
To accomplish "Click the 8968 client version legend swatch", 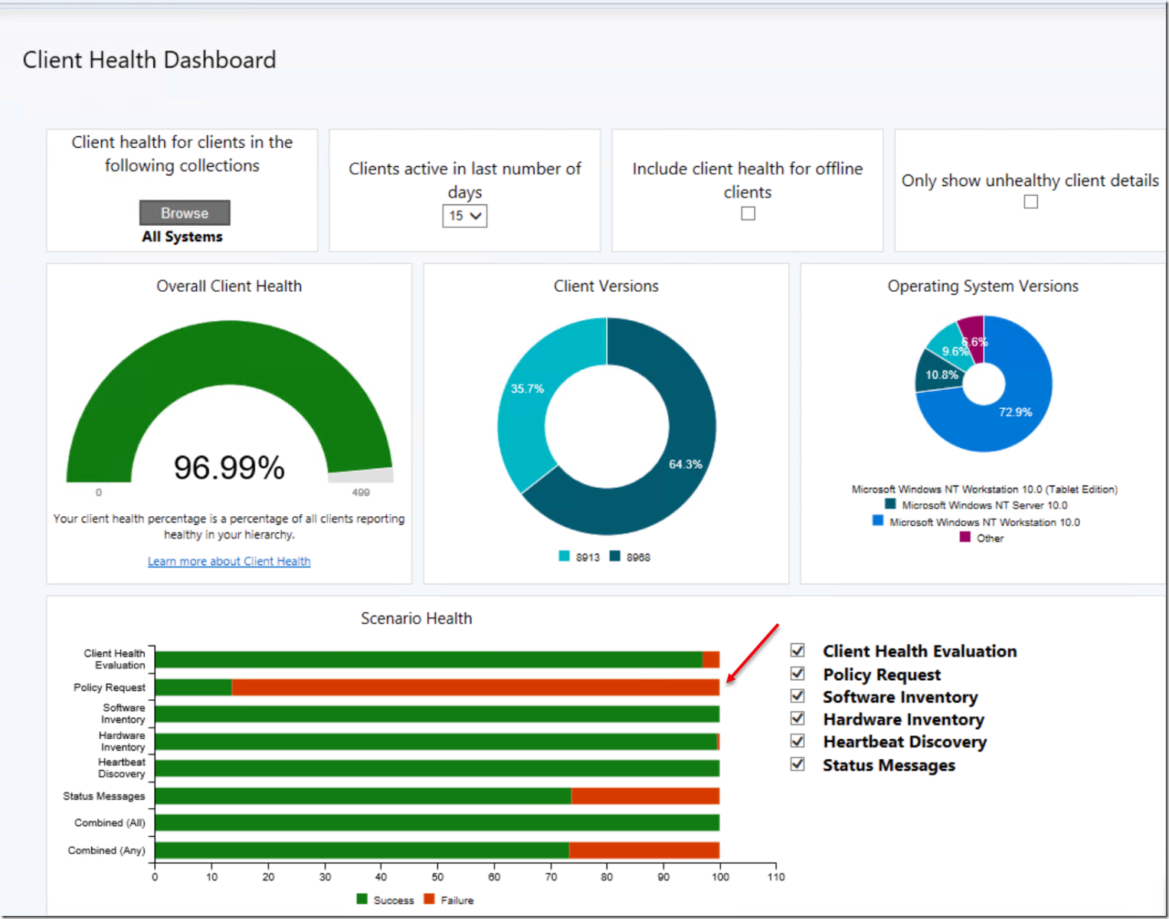I will [615, 556].
